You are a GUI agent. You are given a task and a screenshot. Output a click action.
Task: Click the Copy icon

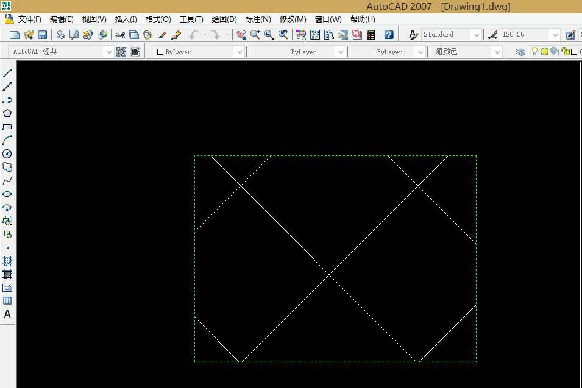pos(134,35)
